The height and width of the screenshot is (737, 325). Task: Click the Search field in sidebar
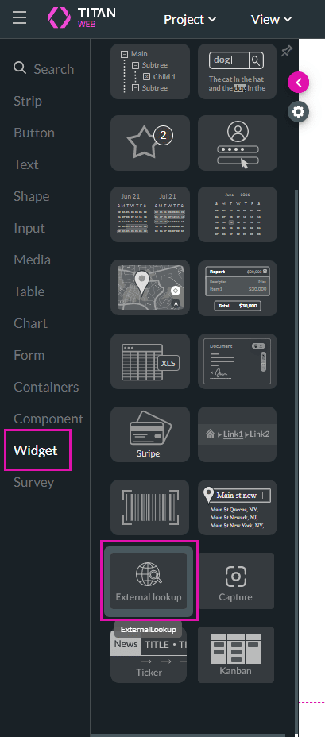click(44, 68)
